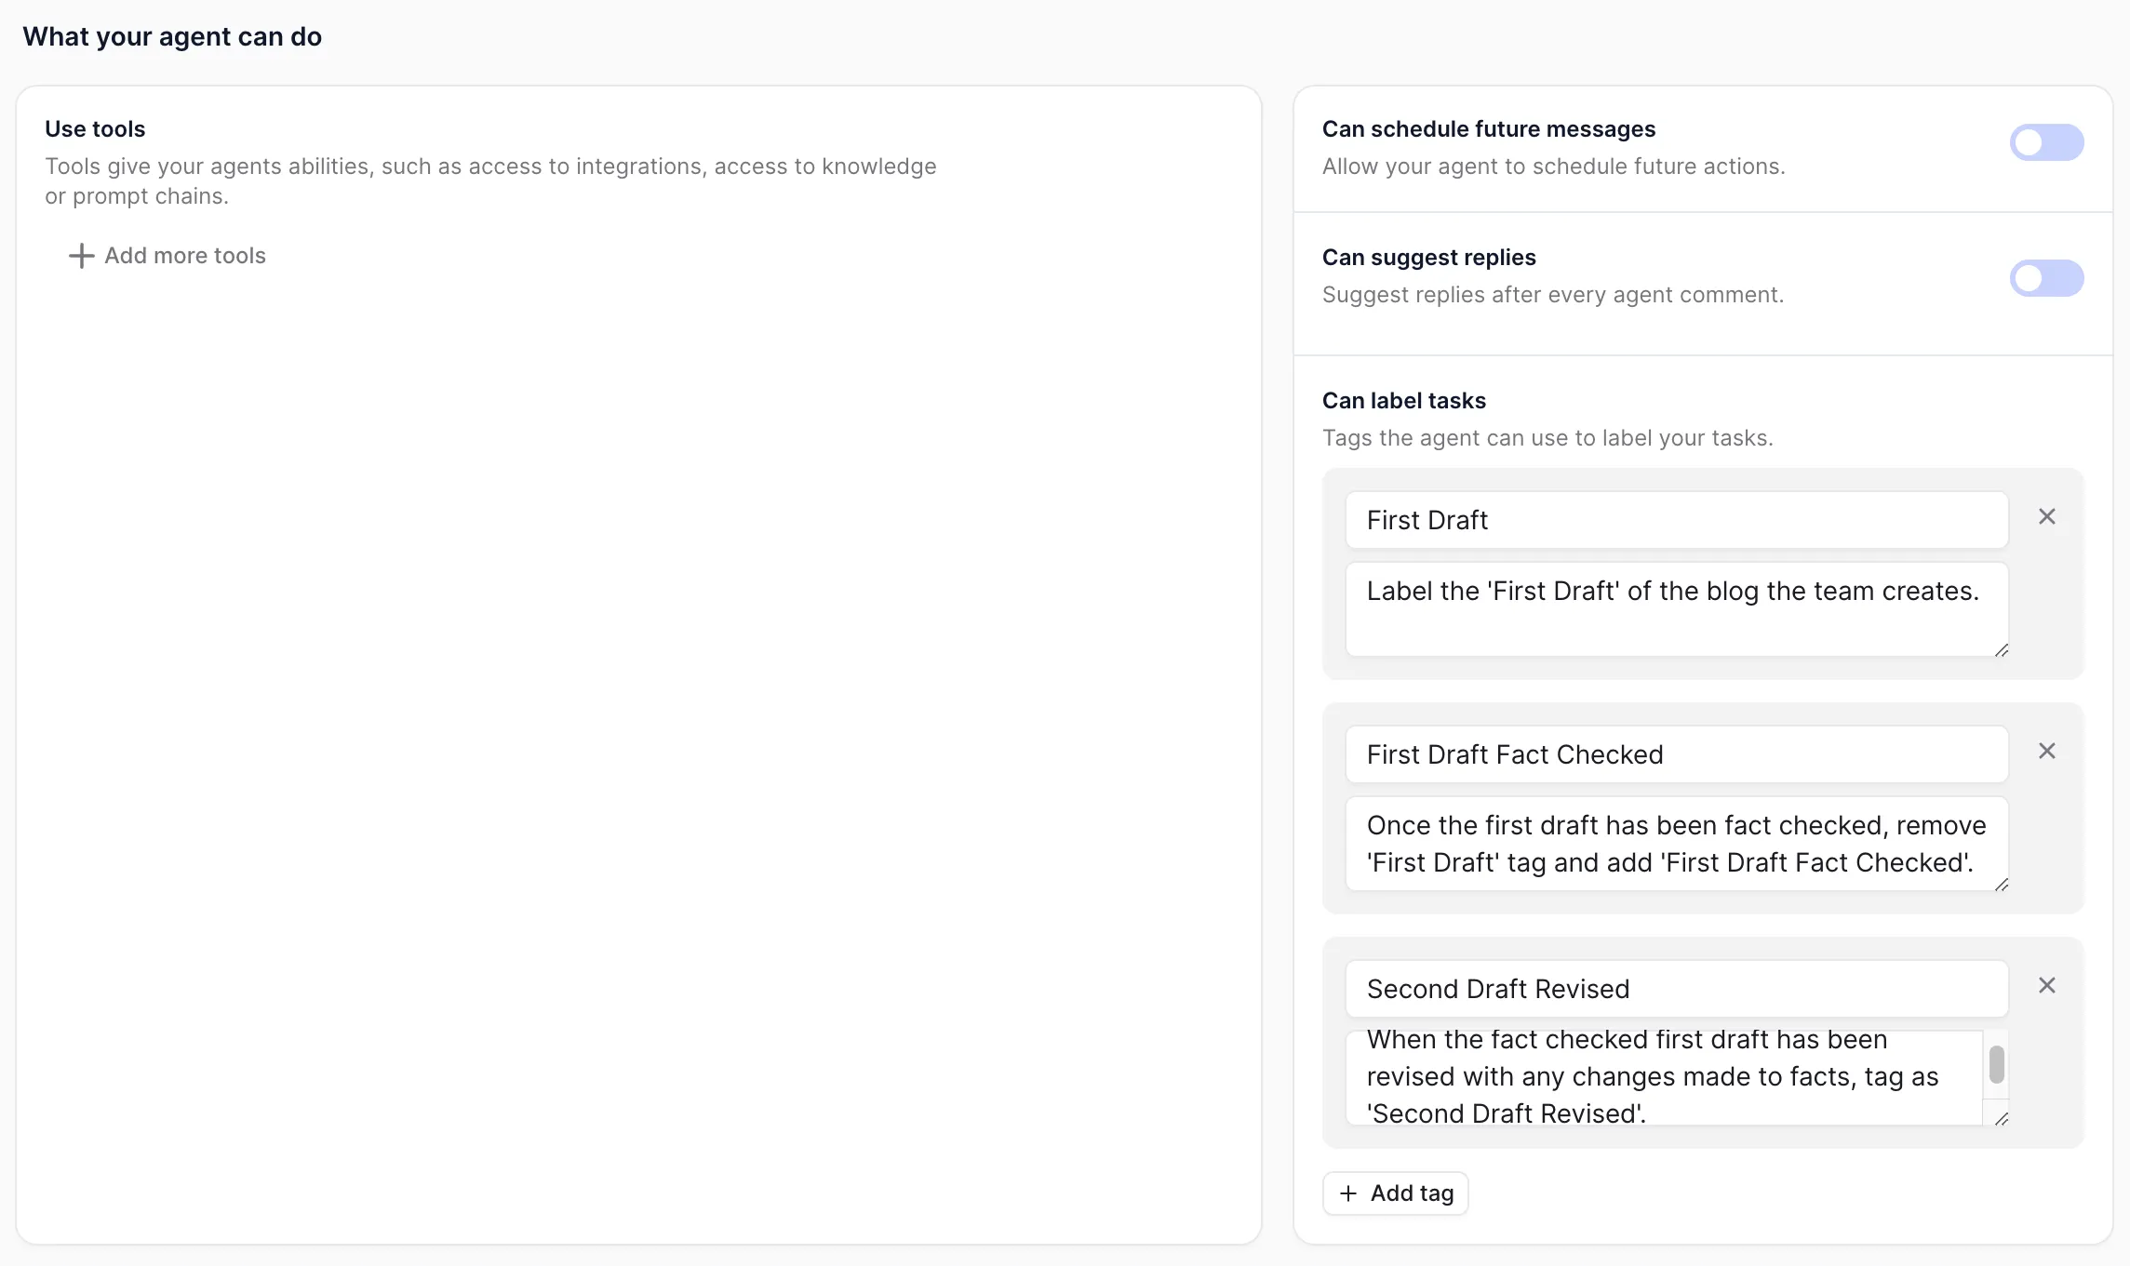Click the resize grip of Fact Checked description box

(x=2001, y=886)
